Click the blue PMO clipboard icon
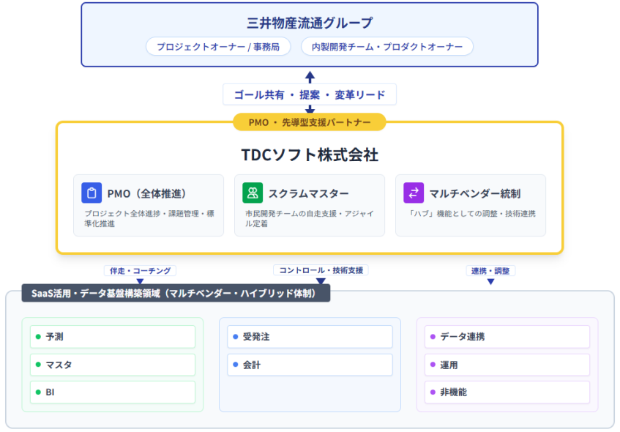 point(91,193)
